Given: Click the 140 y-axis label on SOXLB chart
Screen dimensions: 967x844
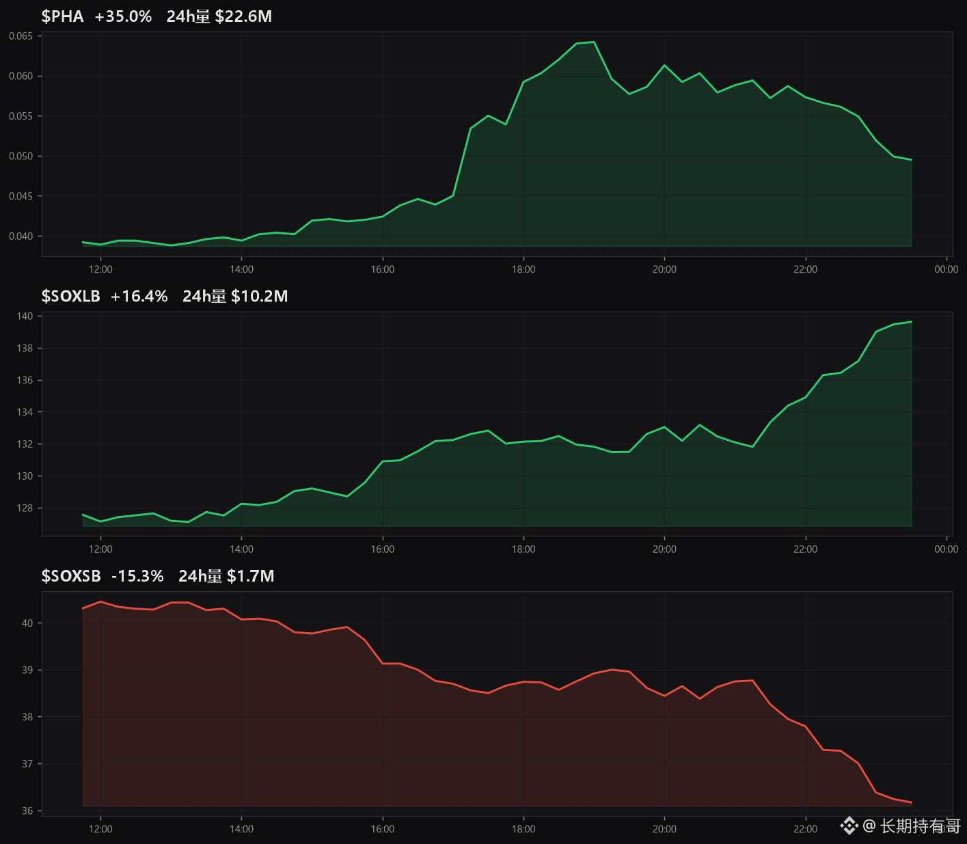Looking at the screenshot, I should point(25,316).
